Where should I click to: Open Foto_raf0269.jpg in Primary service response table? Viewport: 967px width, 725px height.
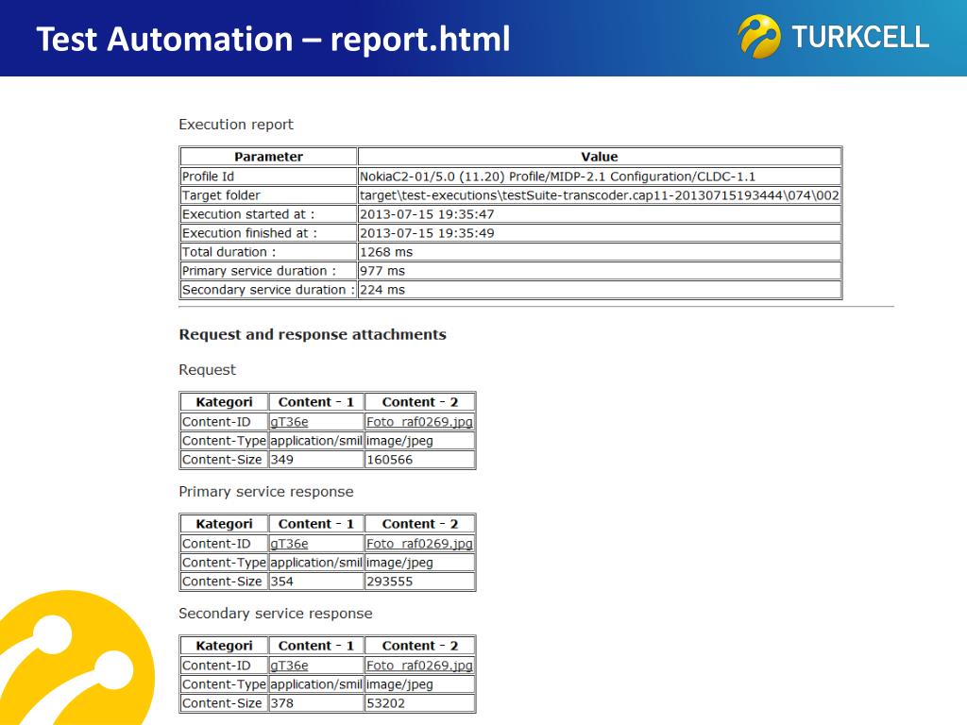click(x=419, y=544)
